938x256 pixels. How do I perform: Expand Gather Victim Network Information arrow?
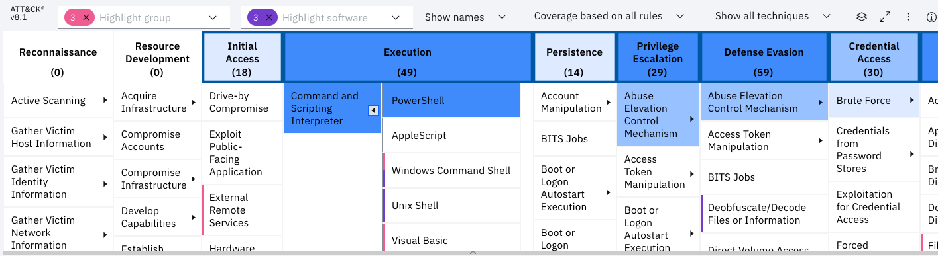click(105, 234)
